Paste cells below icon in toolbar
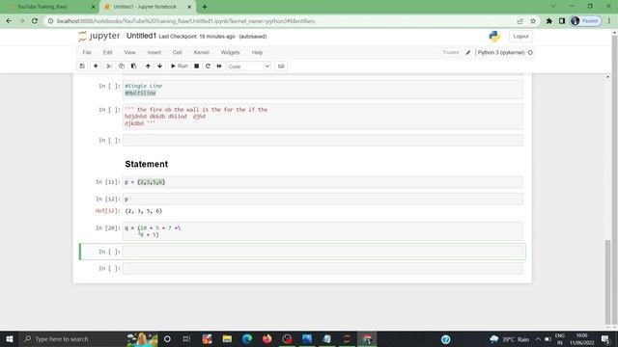618x347 pixels. 133,67
